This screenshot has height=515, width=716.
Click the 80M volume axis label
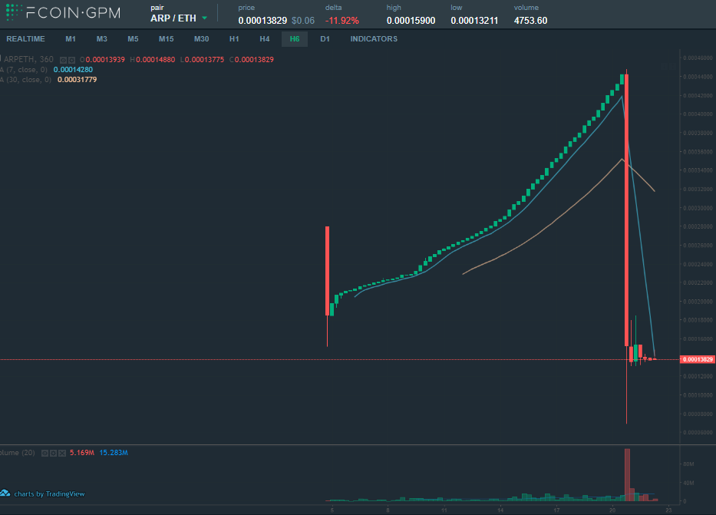pyautogui.click(x=688, y=464)
